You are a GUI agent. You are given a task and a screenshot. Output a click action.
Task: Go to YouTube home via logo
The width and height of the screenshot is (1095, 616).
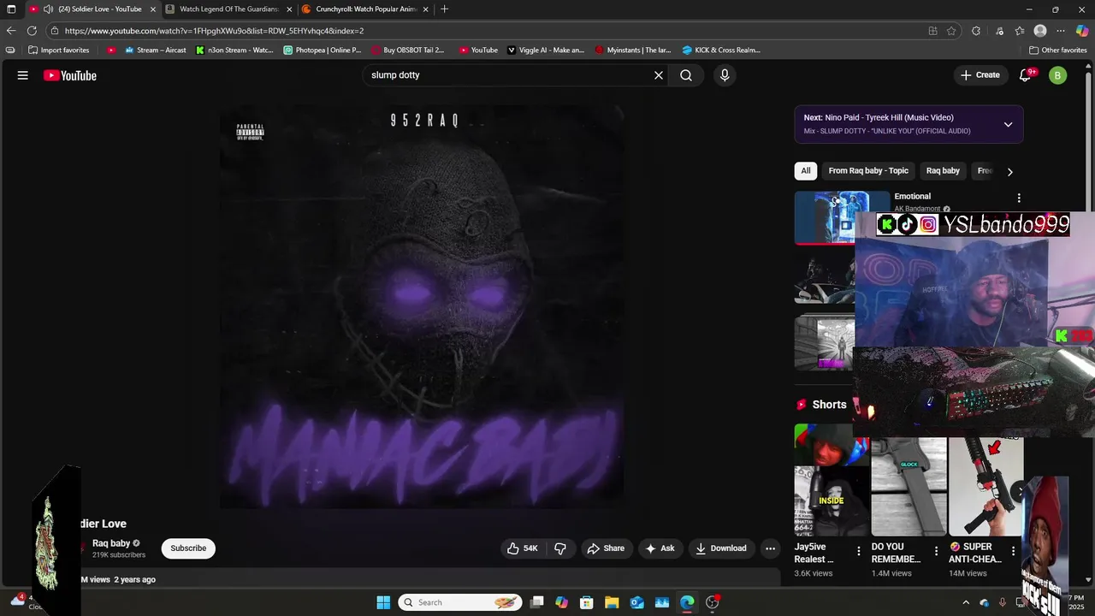click(70, 75)
